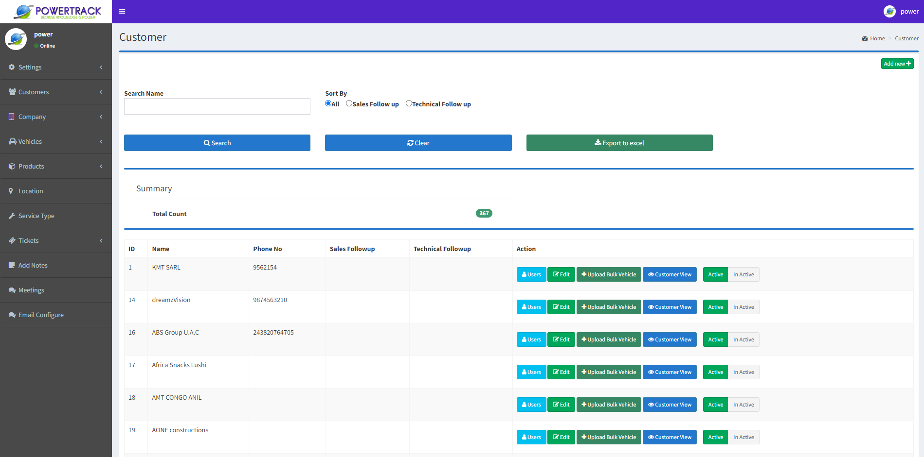Open Customer View for dreamzVision
Screen dimensions: 924x457
[670, 307]
